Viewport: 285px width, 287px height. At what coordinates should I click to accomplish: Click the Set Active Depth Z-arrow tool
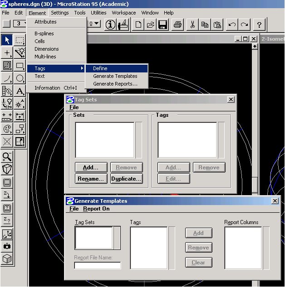(x=7, y=195)
